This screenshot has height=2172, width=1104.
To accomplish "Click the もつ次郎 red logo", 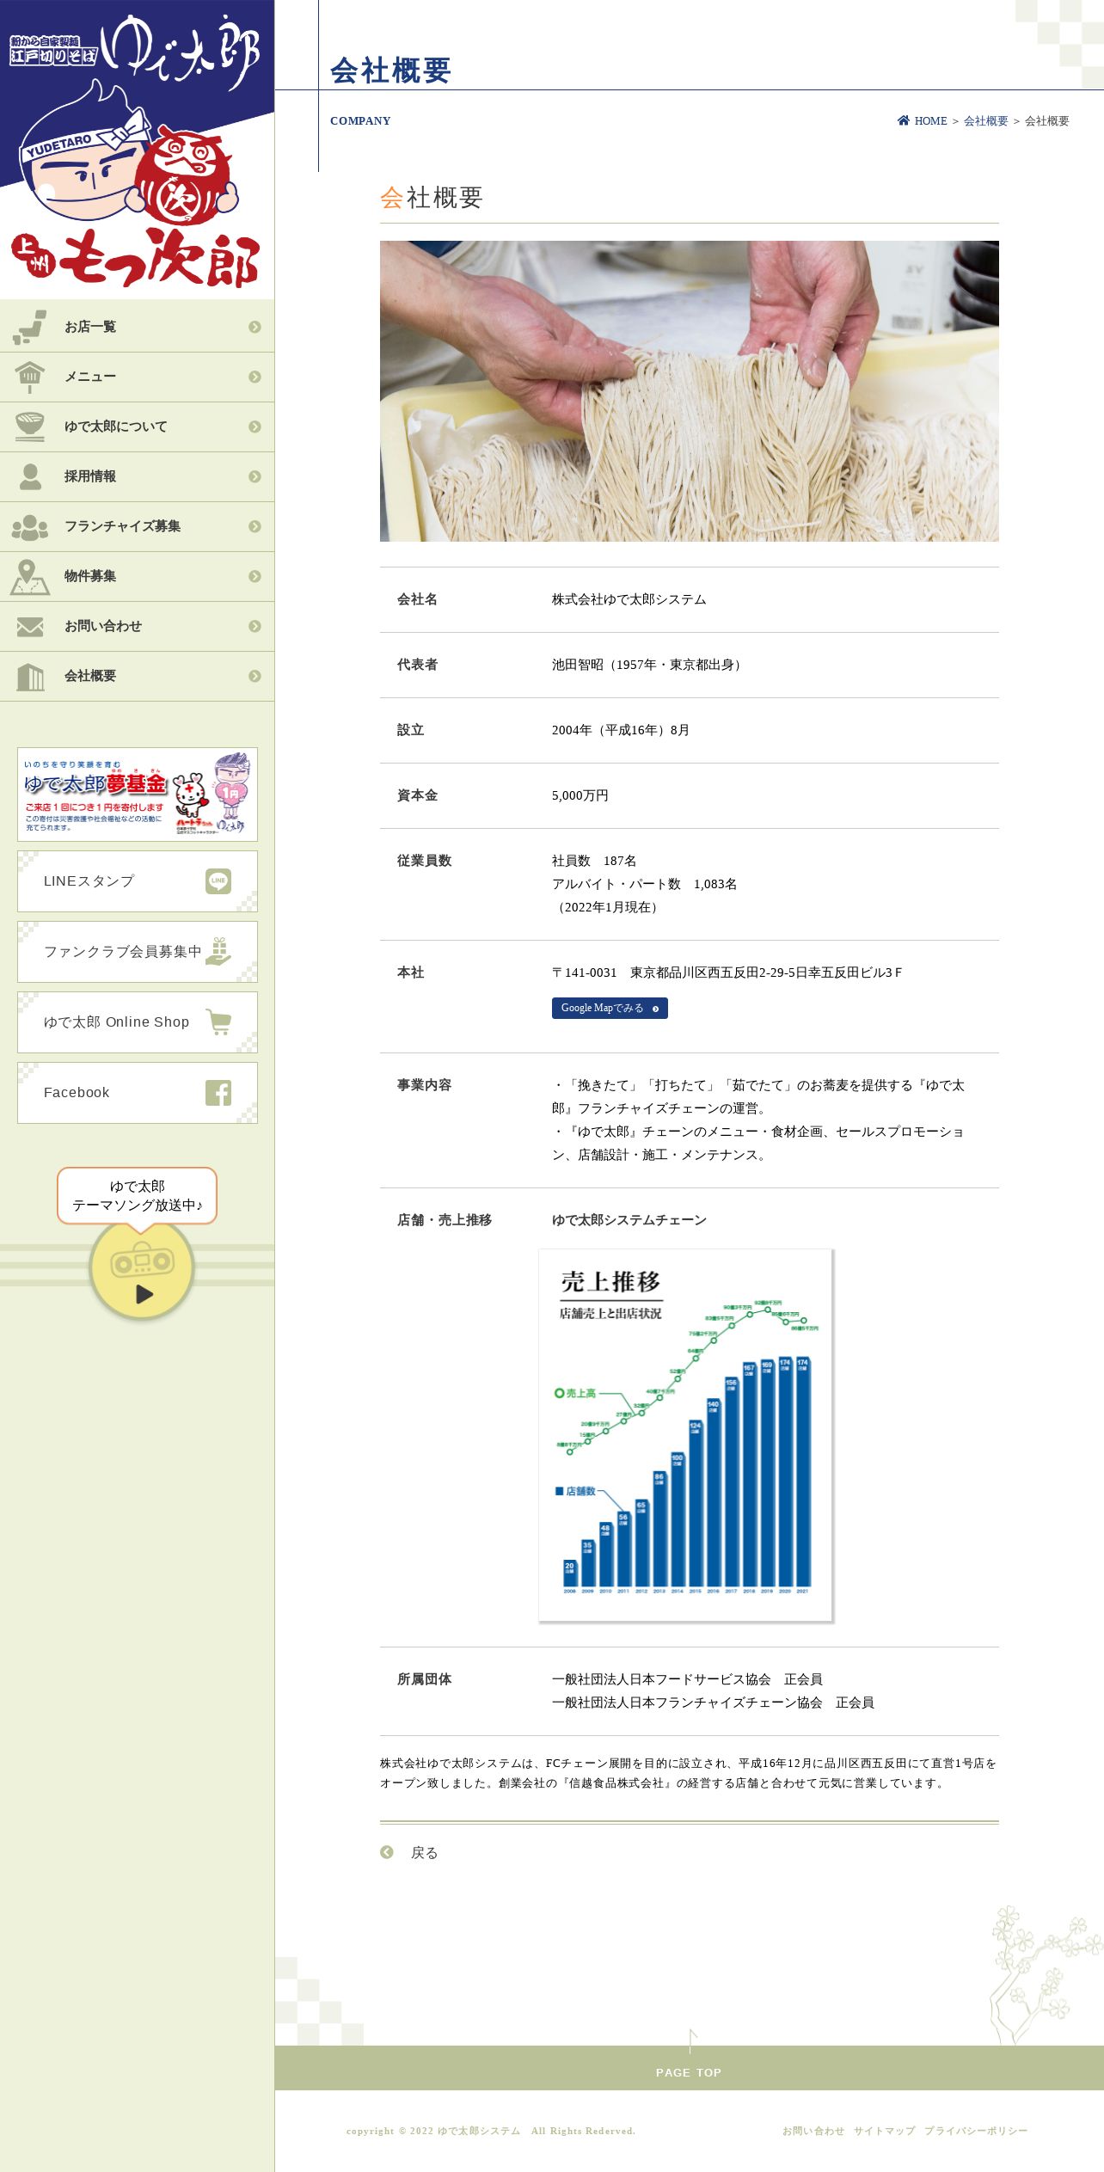I will (x=136, y=258).
